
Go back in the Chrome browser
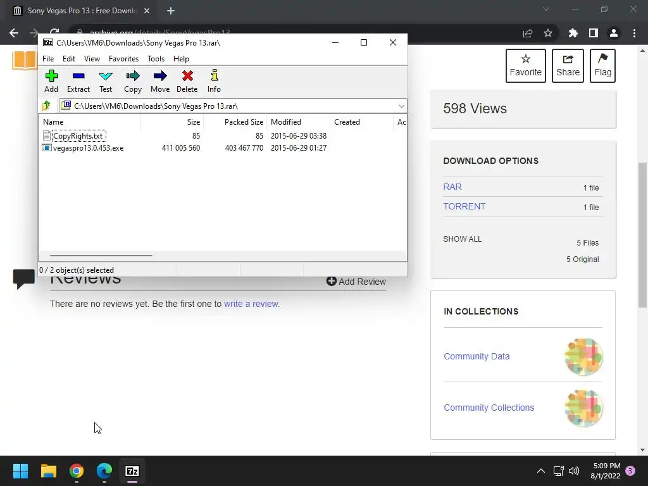click(x=14, y=33)
